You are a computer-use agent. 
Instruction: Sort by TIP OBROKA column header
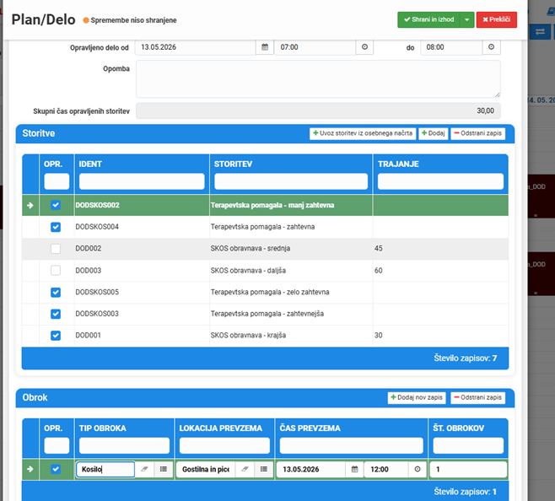pyautogui.click(x=102, y=428)
